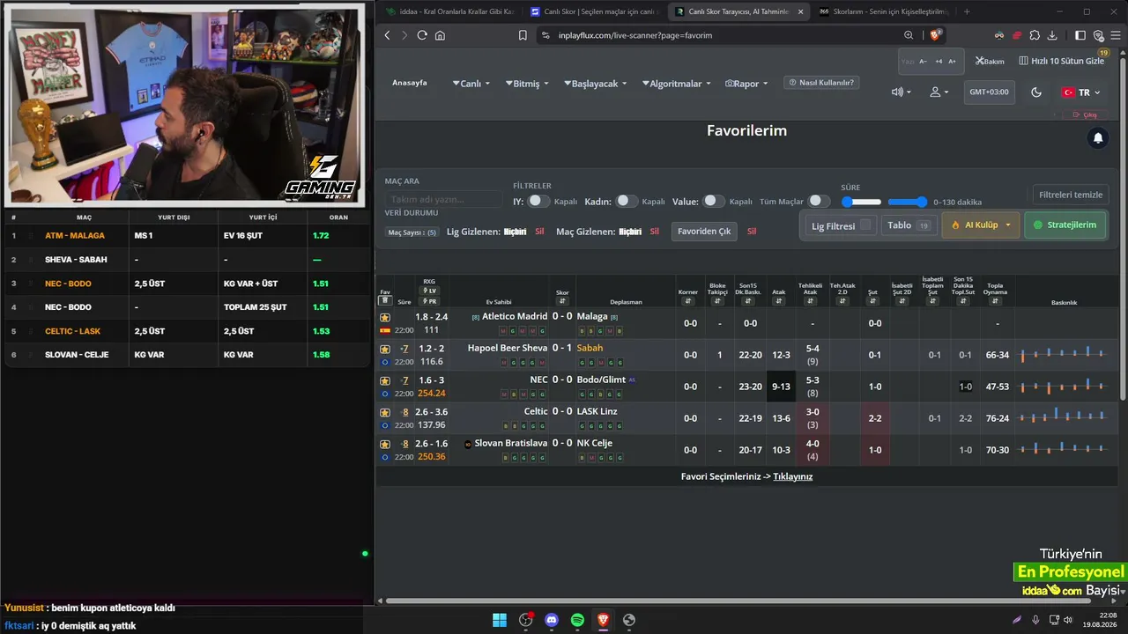Click the Stratejilerim button
1128x634 pixels.
coord(1065,225)
